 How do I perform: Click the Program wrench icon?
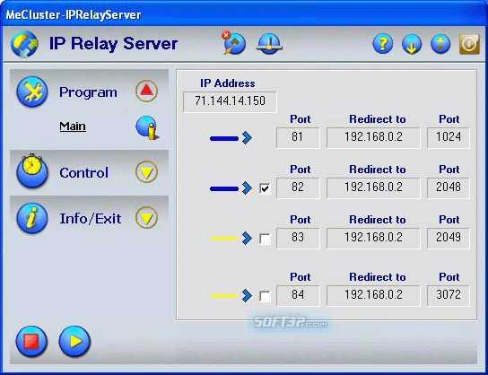[32, 92]
